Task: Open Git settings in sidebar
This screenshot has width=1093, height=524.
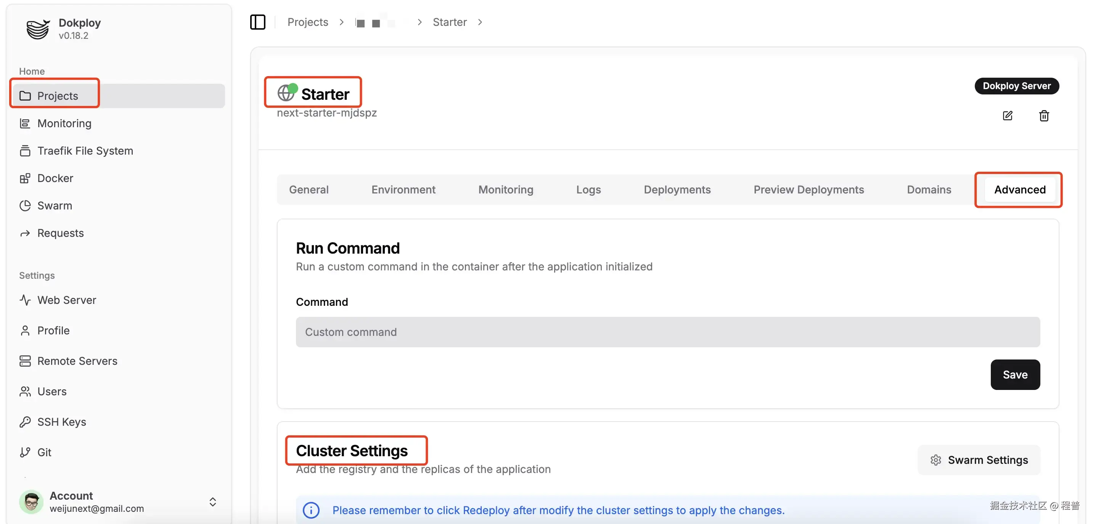Action: pos(44,452)
